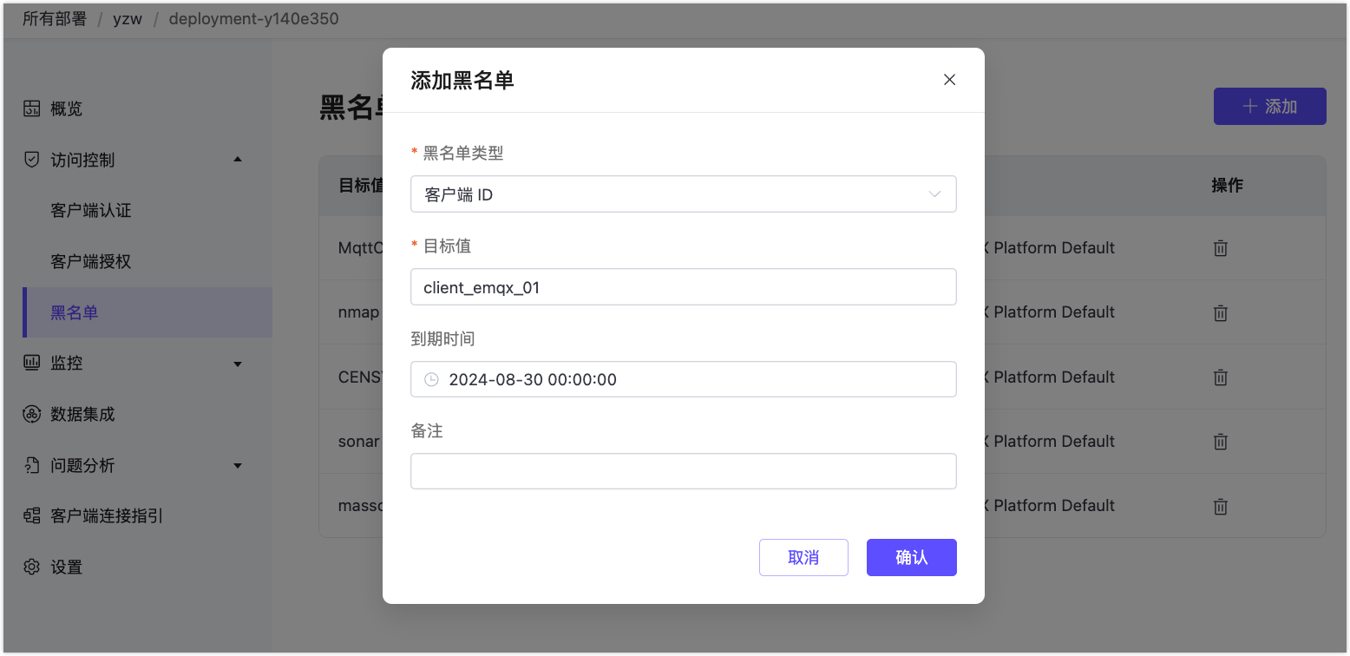Close the 添加黑名单 dialog

949,80
